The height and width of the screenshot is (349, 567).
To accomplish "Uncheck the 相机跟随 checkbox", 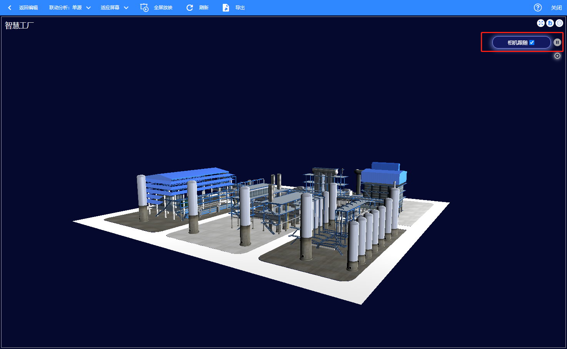I will pyautogui.click(x=532, y=43).
